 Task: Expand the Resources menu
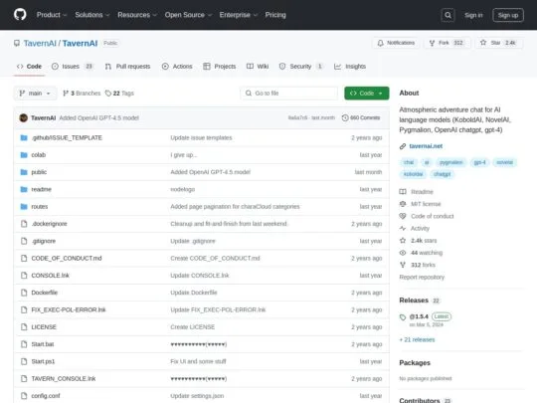[x=137, y=15]
